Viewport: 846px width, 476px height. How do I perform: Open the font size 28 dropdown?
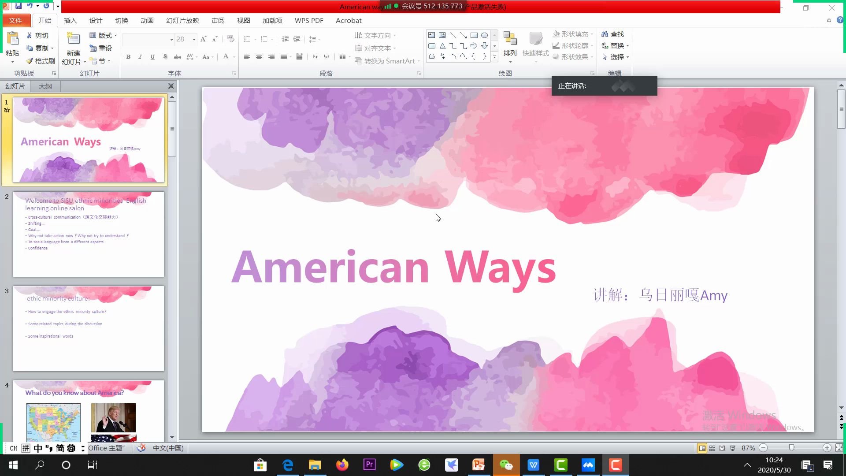(x=194, y=40)
